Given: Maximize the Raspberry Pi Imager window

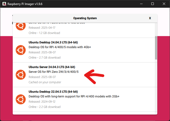Looking at the screenshot, I should coord(153,4).
